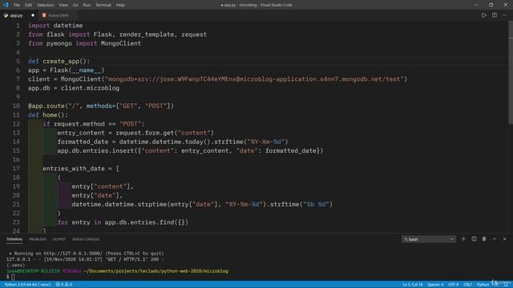Open the Run menu
Screen dimensions: 513x288
87,5
